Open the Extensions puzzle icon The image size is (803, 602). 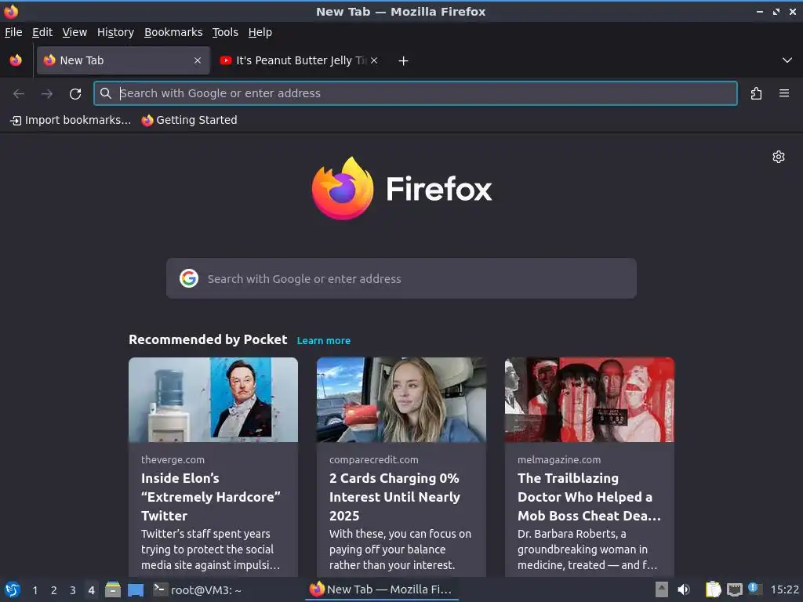756,94
